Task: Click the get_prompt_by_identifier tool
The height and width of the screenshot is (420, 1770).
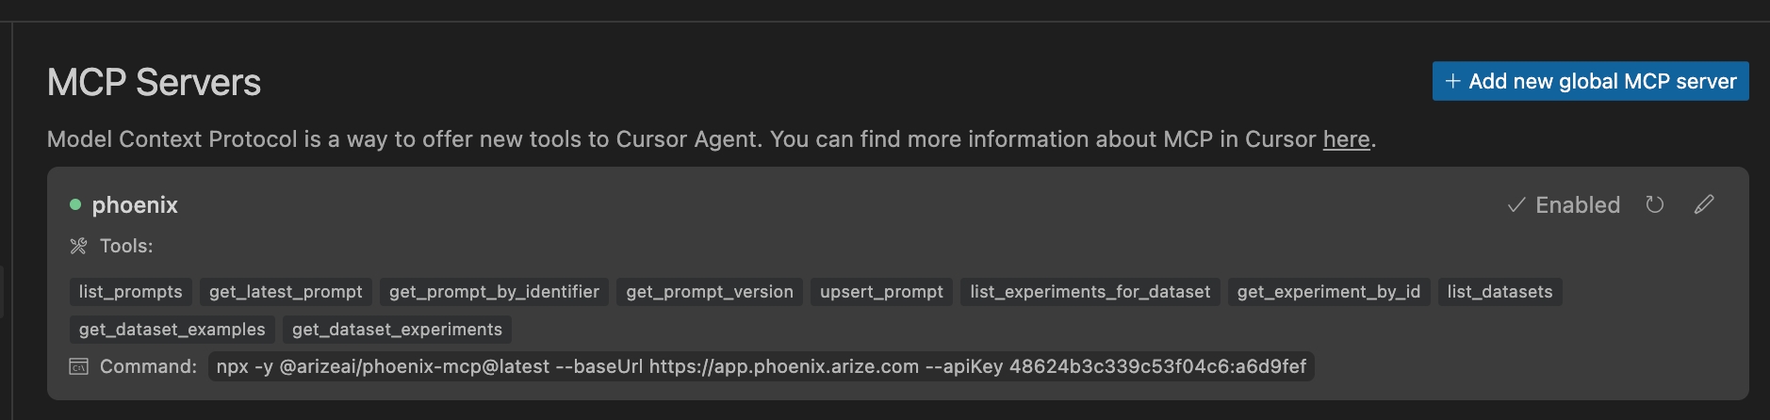Action: click(494, 292)
